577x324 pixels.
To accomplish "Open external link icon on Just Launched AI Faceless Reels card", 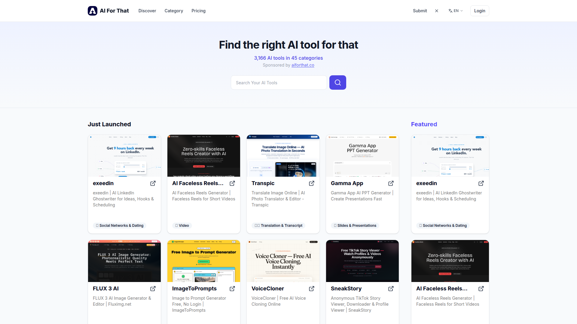I will tap(232, 183).
